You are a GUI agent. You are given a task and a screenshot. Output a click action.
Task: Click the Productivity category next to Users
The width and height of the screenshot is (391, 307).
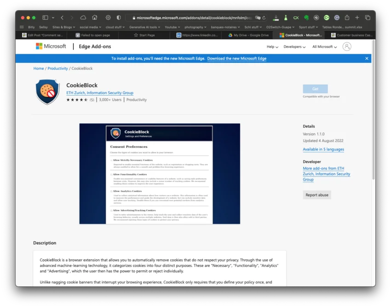point(137,100)
